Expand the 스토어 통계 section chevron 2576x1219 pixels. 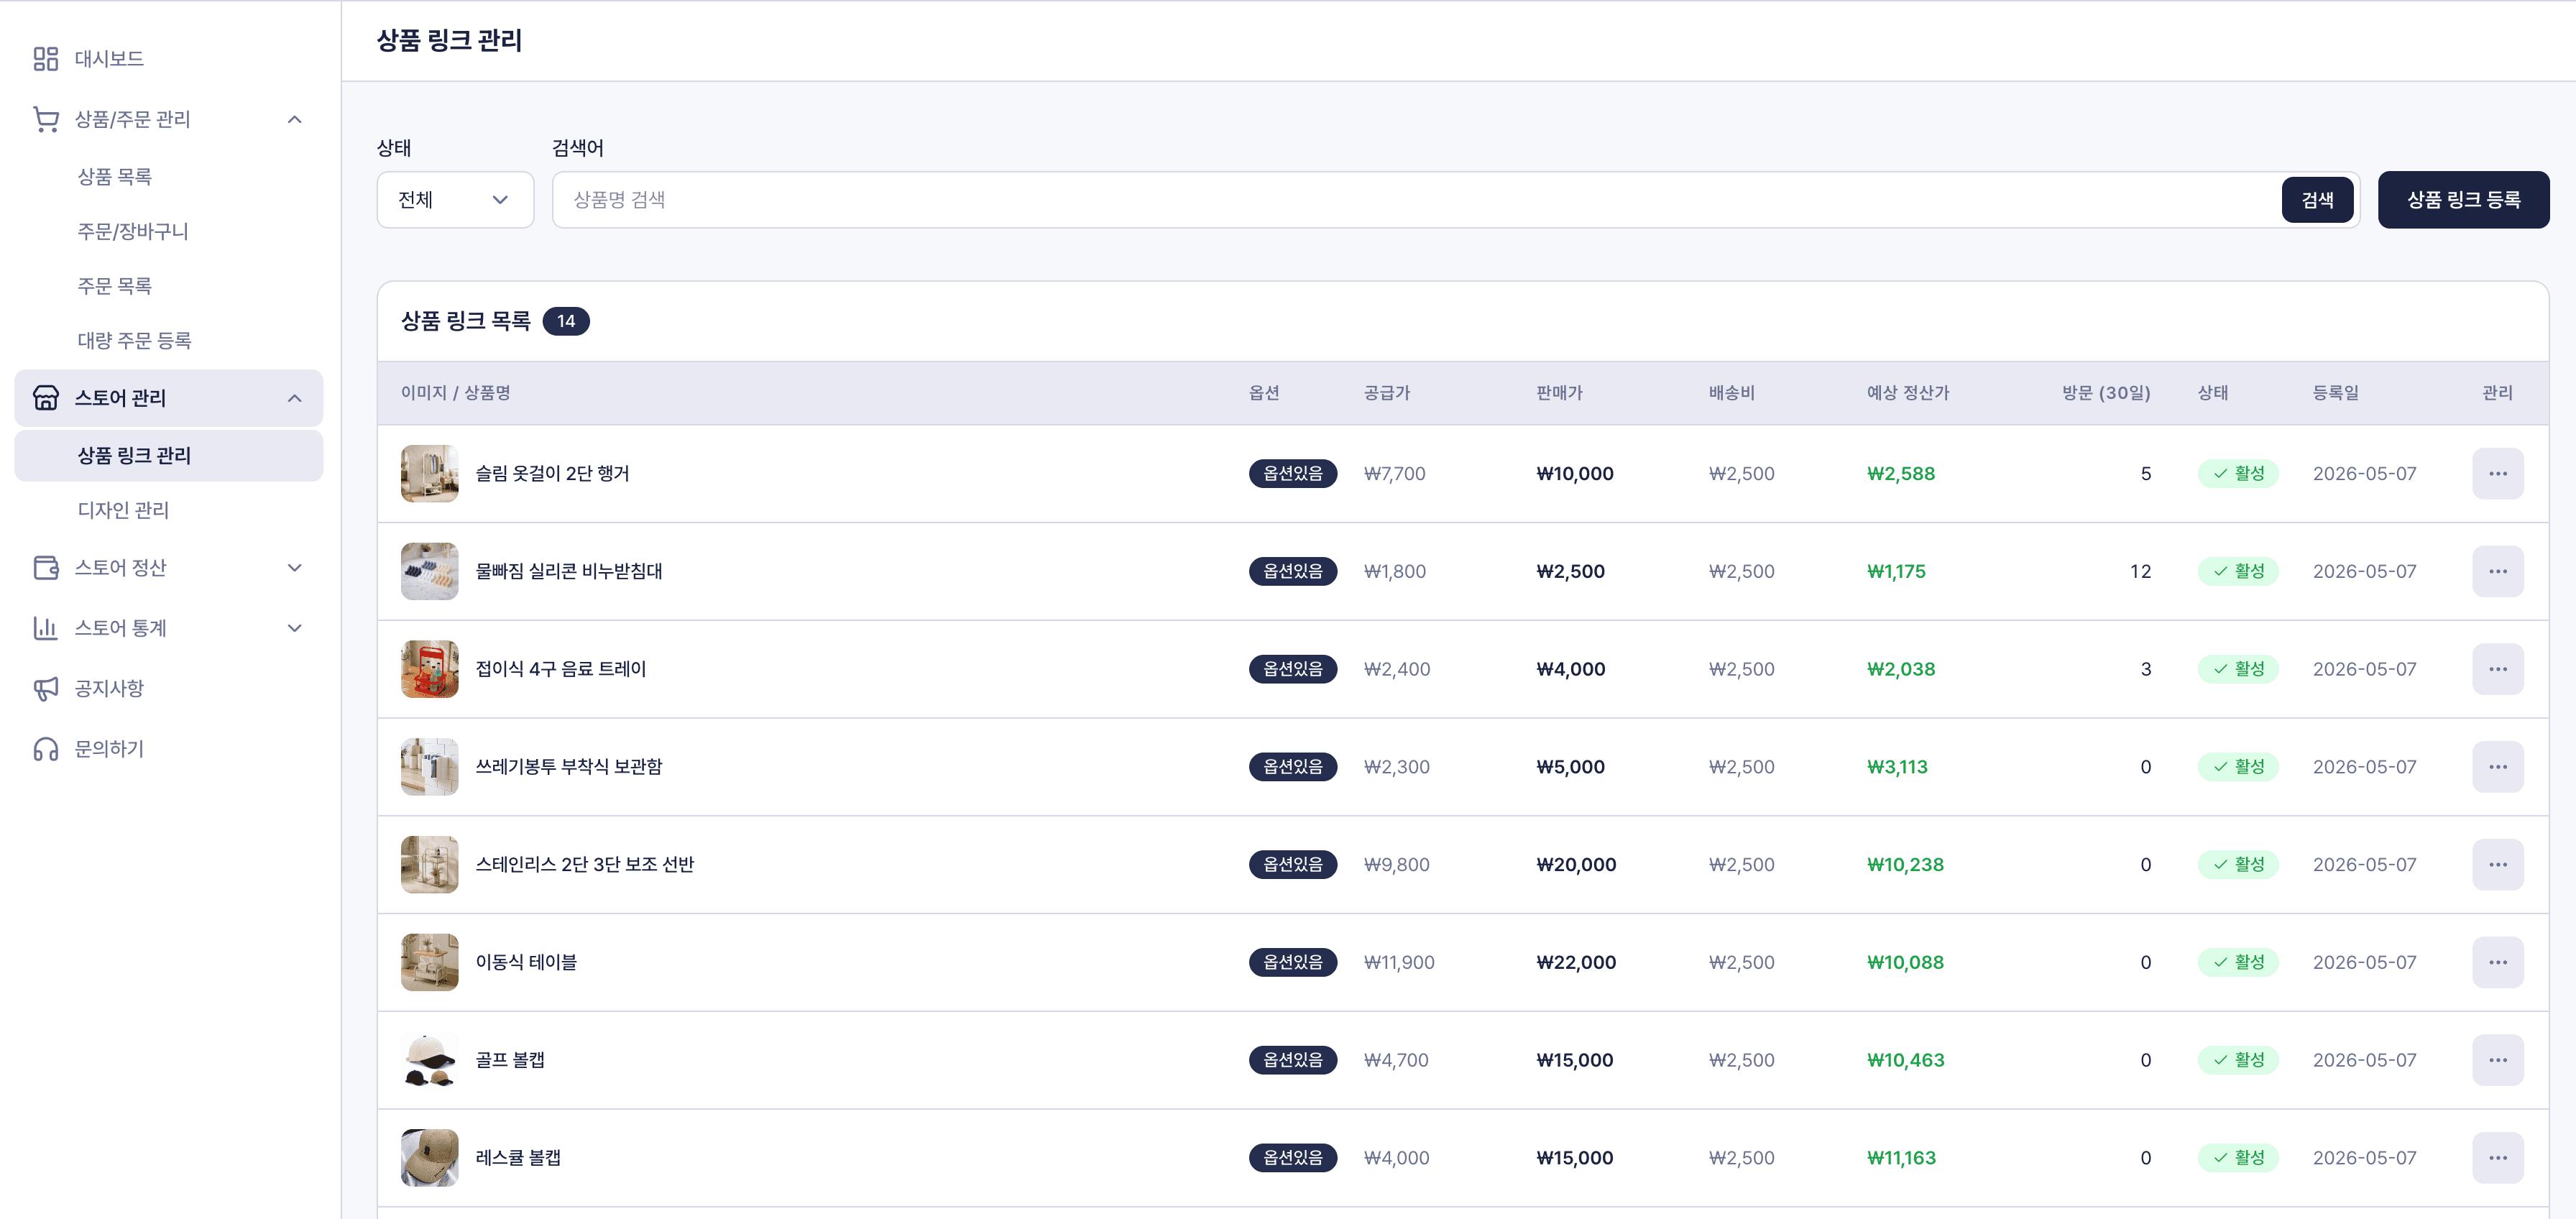click(295, 628)
